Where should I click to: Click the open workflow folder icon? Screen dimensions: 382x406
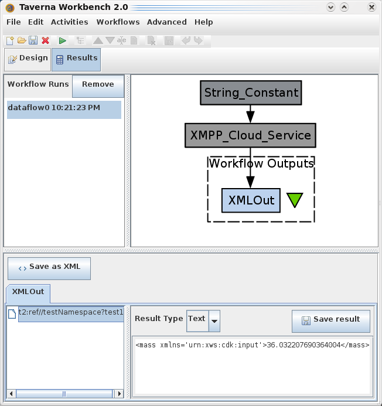tap(22, 40)
